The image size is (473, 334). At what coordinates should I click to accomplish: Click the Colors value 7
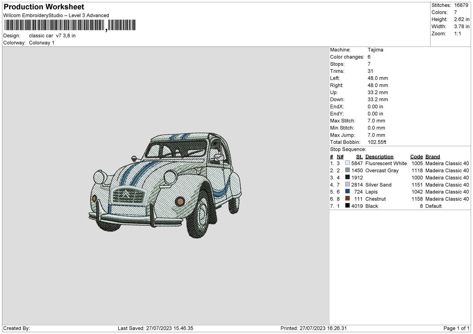pos(455,12)
